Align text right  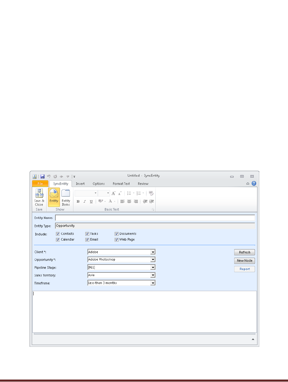point(136,201)
